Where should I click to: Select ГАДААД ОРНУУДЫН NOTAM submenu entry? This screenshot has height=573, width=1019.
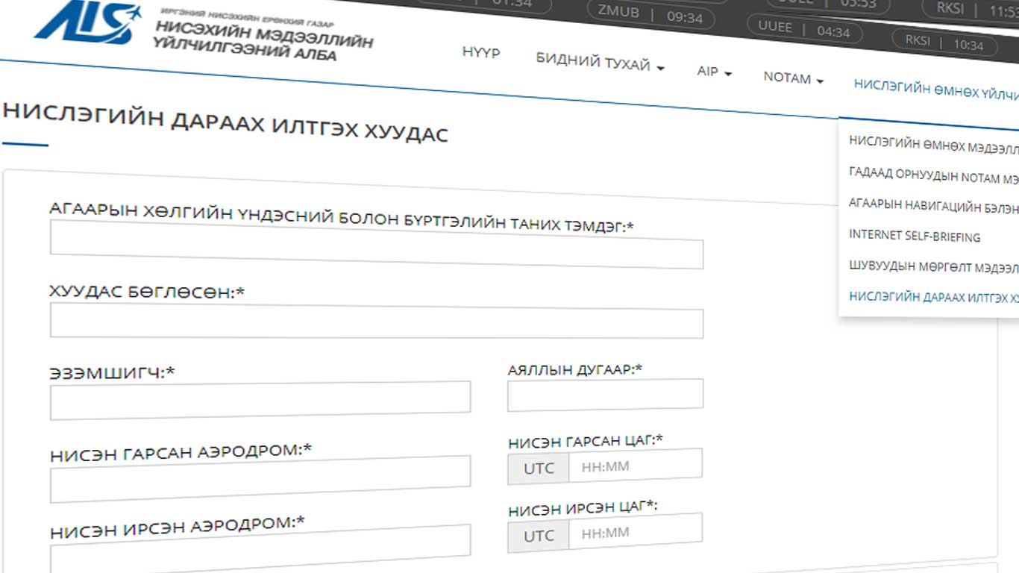[x=933, y=175]
